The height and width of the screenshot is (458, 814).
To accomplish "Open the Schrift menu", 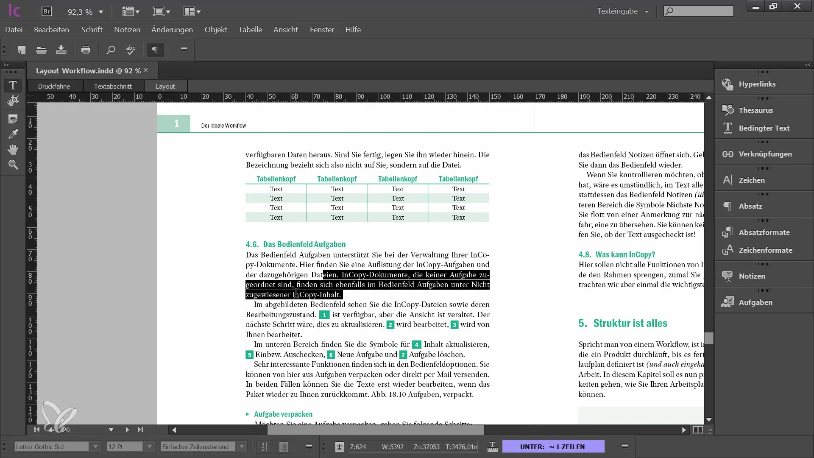I will coord(92,30).
